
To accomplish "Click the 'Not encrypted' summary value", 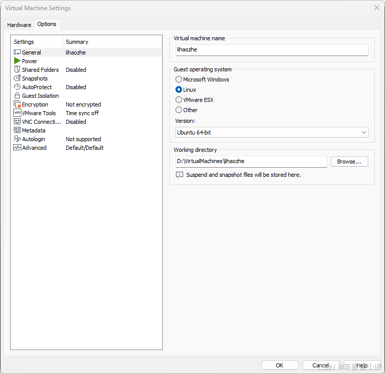I will click(x=83, y=104).
